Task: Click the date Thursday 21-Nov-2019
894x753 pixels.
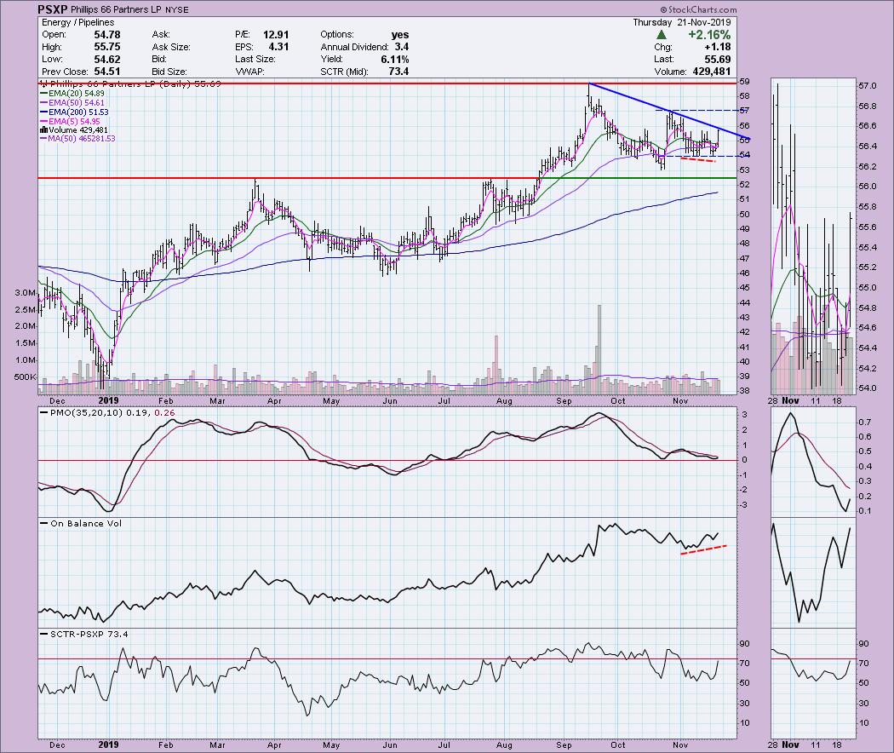Action: (682, 22)
